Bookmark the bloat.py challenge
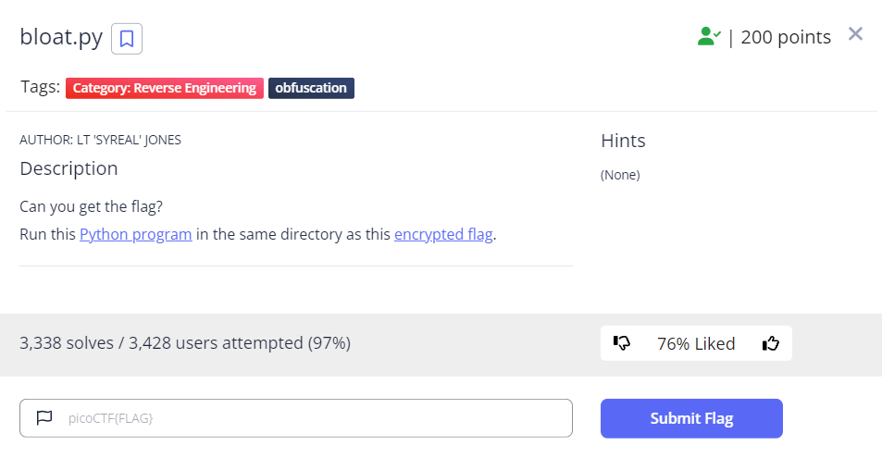The height and width of the screenshot is (458, 882). tap(127, 39)
